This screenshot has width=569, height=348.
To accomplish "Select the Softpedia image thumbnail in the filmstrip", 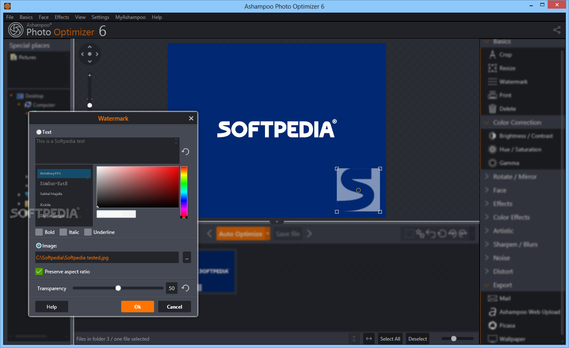I will tap(216, 271).
